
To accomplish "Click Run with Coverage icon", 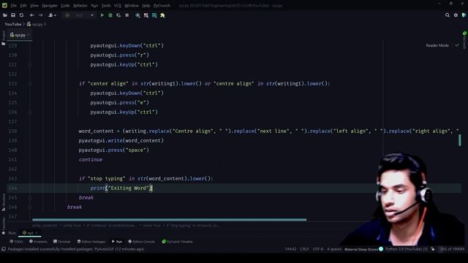I will point(118,15).
